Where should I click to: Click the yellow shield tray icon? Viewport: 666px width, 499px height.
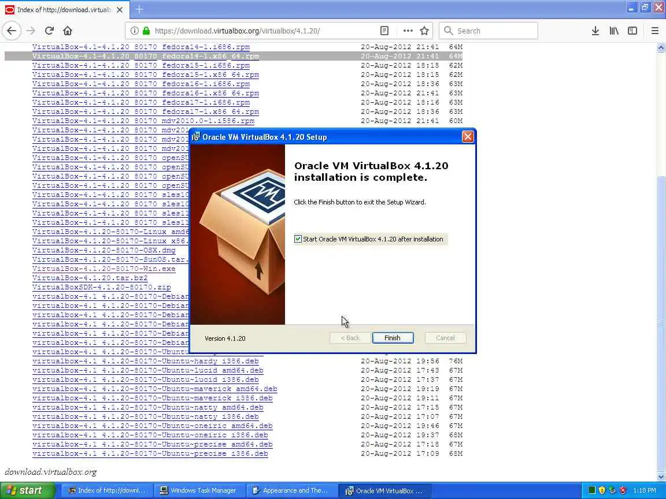[x=602, y=490]
